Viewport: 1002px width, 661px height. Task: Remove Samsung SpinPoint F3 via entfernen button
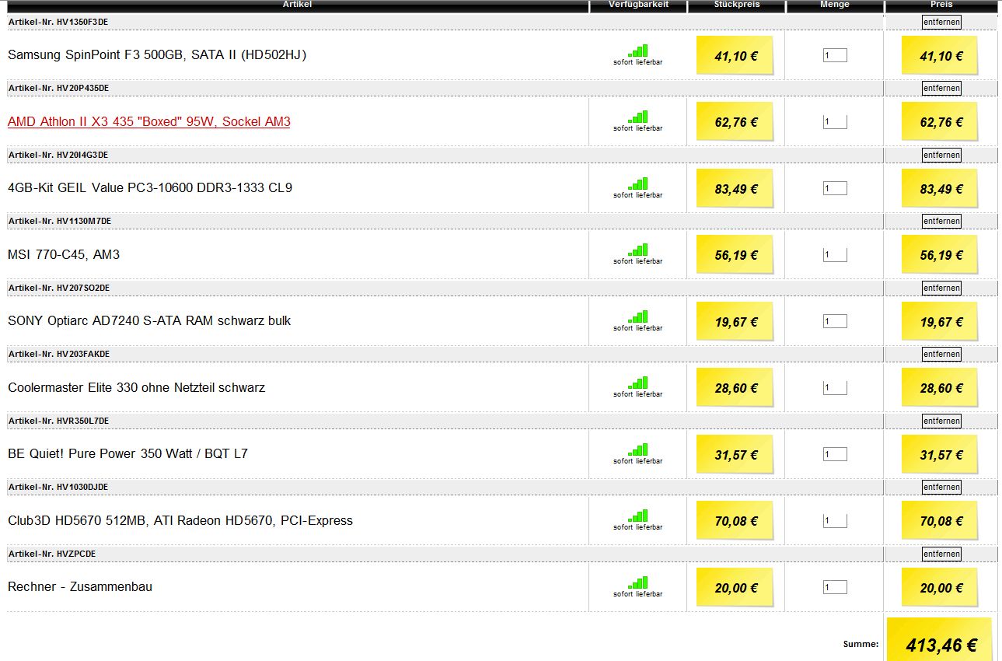click(x=941, y=22)
